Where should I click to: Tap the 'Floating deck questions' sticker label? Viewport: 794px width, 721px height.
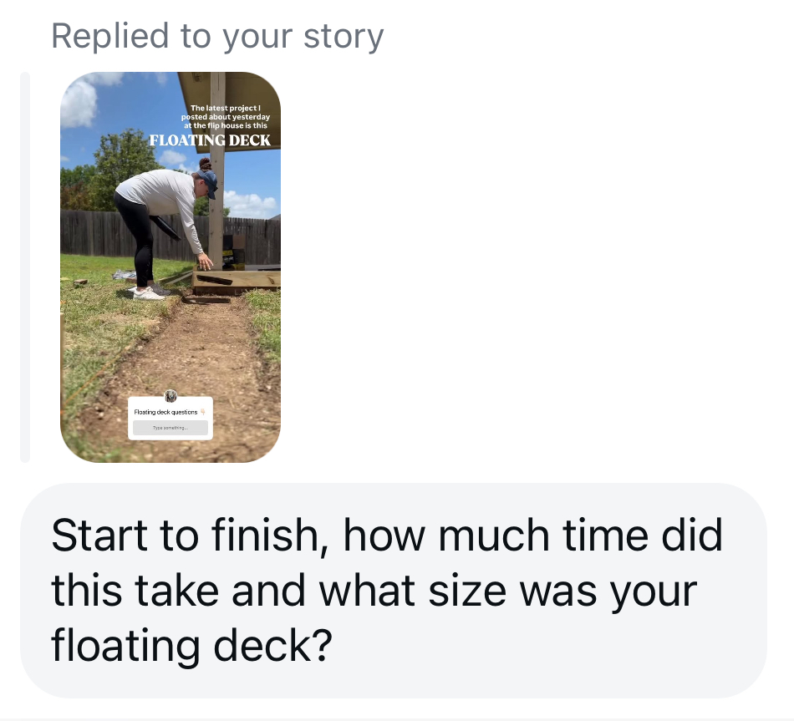point(165,412)
